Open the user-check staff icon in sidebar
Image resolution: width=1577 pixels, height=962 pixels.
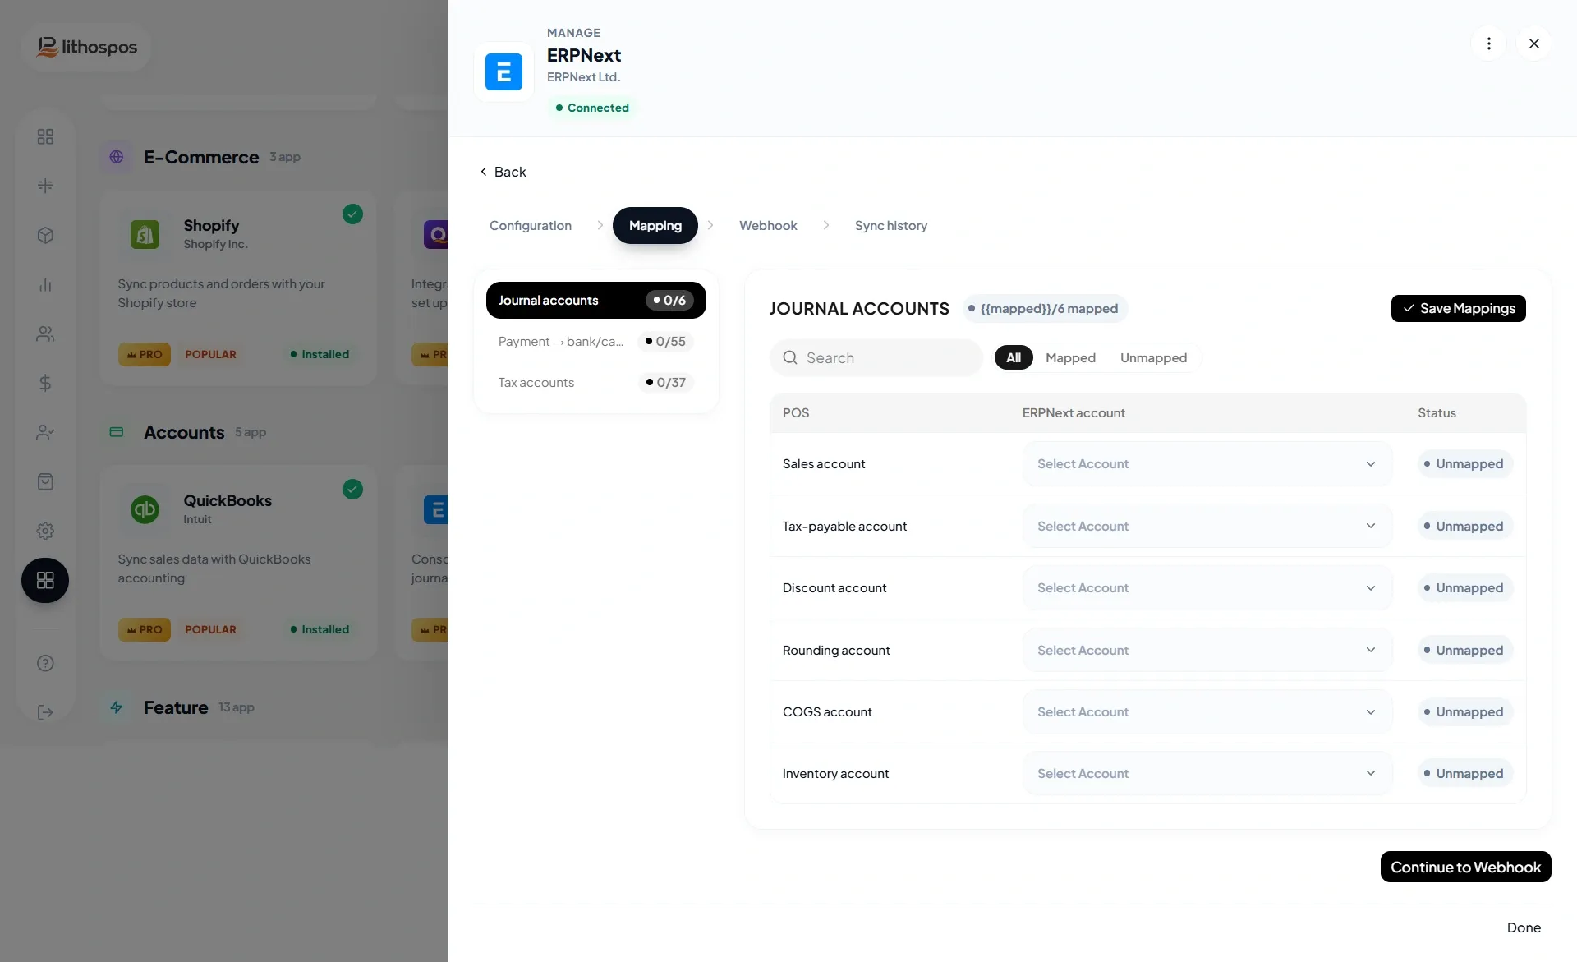(x=45, y=433)
